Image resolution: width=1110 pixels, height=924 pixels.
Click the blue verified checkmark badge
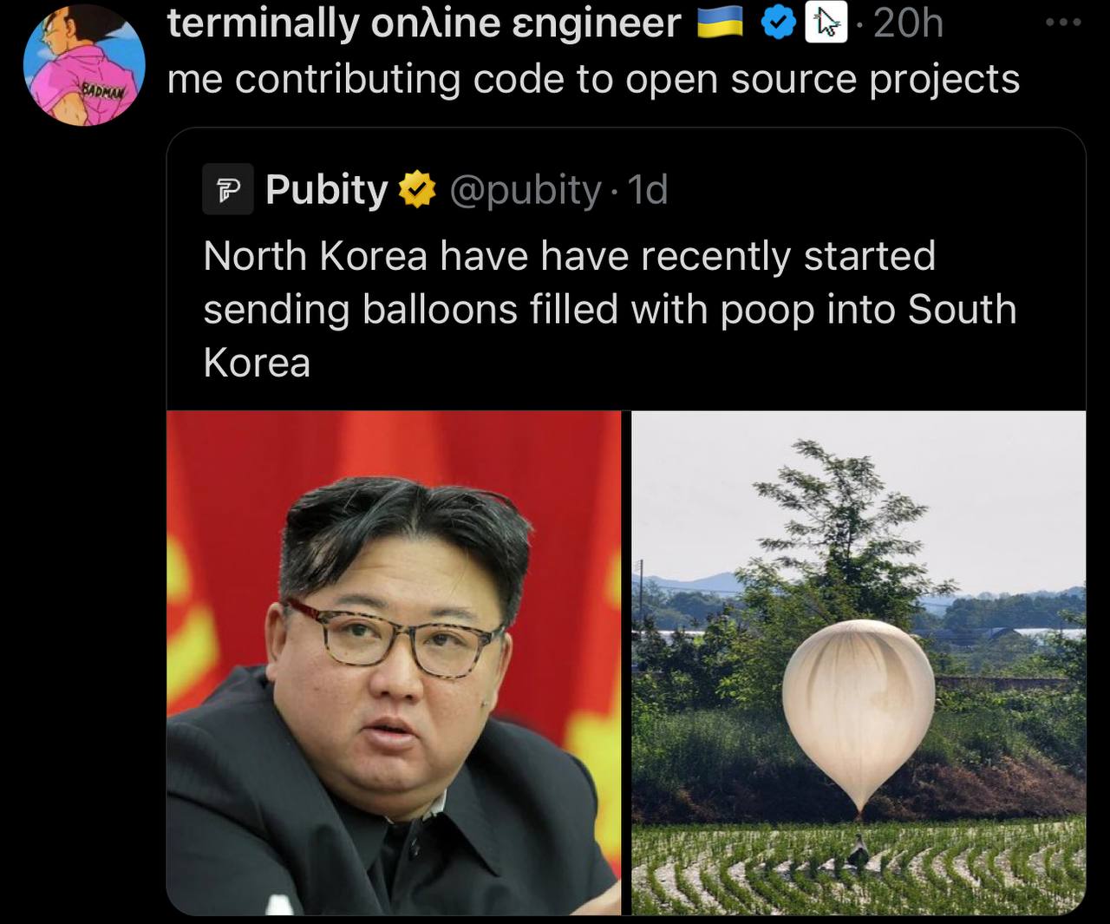778,25
